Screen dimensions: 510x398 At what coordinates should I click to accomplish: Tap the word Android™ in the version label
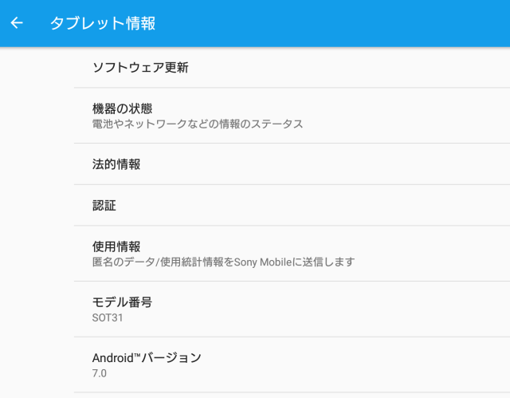[113, 358]
